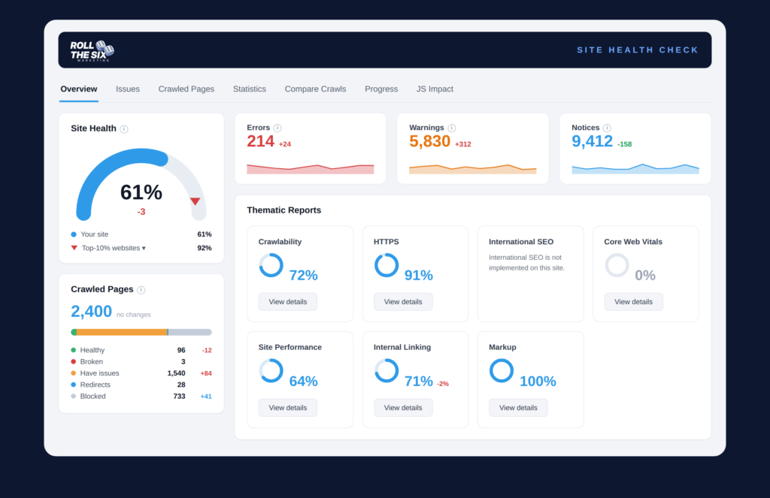Click the Errors trend sparkline
Screen dimensions: 770x498
click(x=311, y=169)
